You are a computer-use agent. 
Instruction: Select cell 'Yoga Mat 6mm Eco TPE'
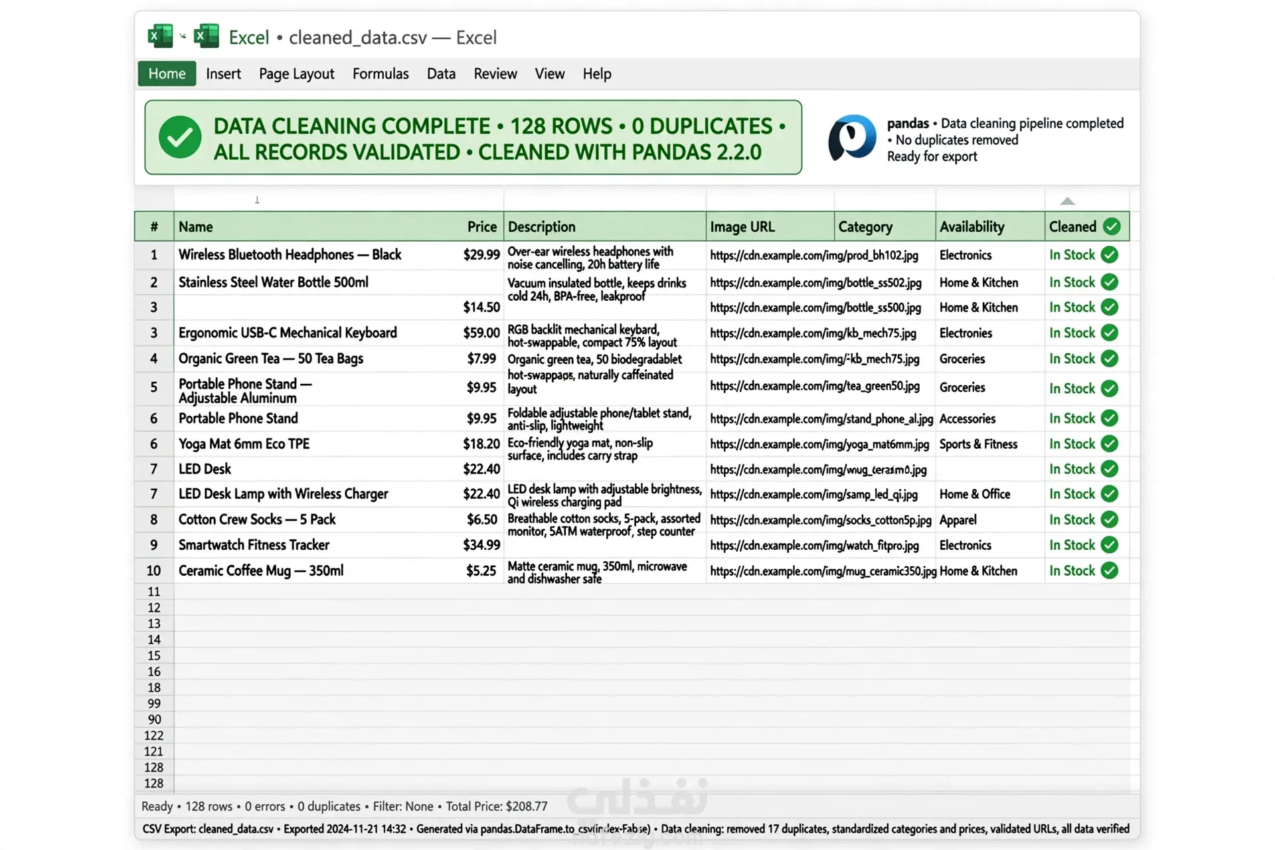tap(244, 444)
